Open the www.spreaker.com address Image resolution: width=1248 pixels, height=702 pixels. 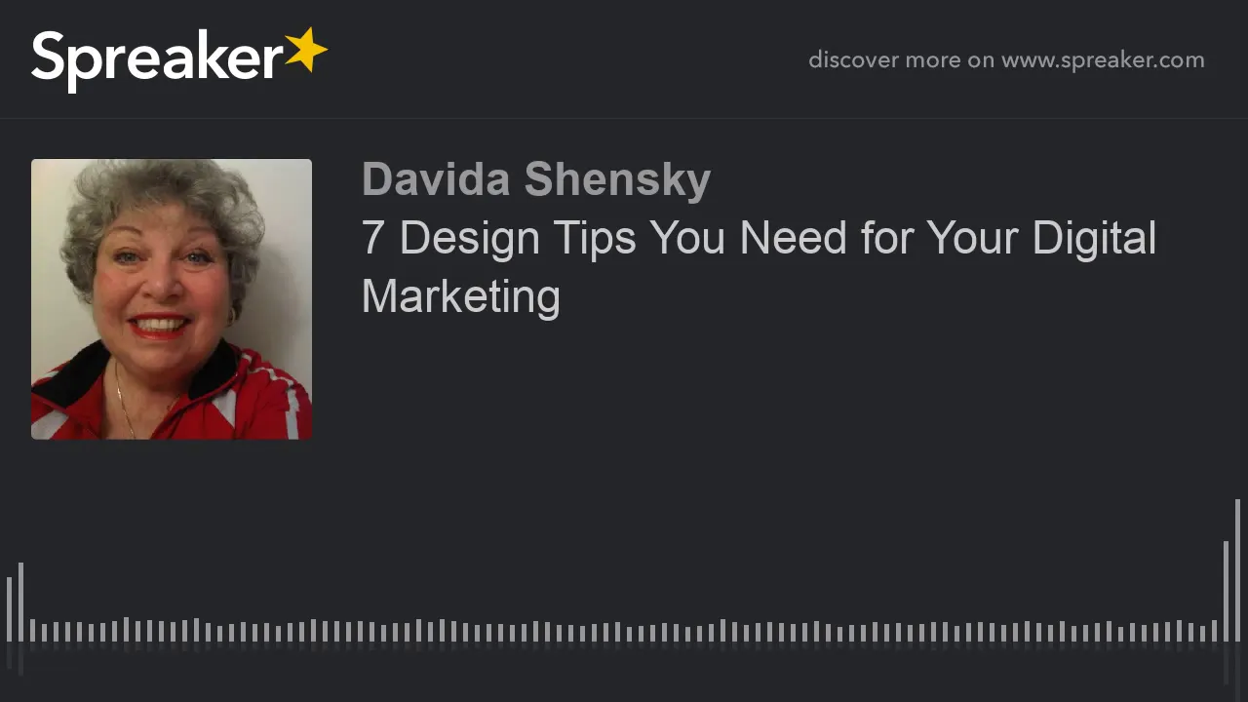[1103, 59]
